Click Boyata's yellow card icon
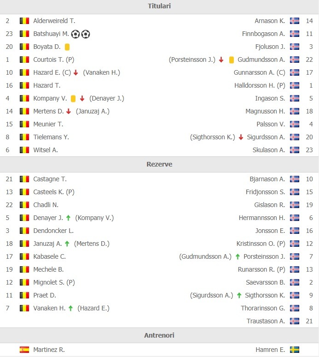This screenshot has height=357, width=319. pos(67,47)
